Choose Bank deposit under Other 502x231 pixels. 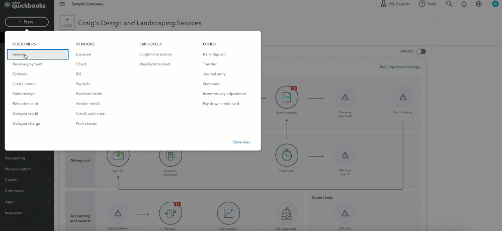coord(214,54)
